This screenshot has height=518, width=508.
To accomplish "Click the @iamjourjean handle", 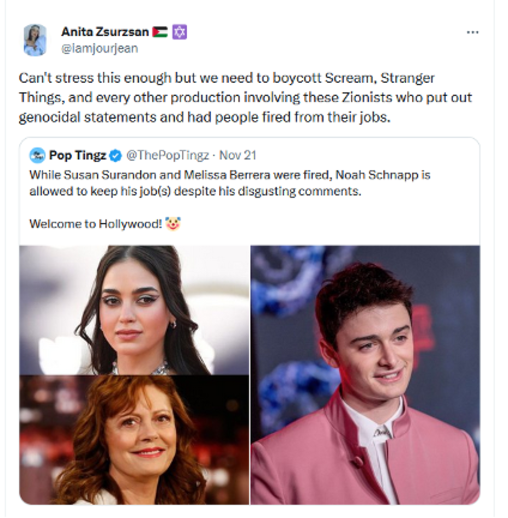I will pyautogui.click(x=99, y=48).
